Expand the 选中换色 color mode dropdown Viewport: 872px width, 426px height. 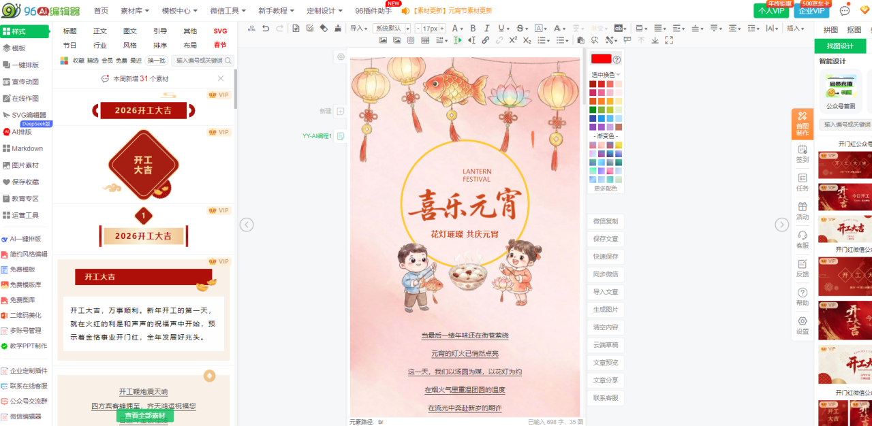606,74
